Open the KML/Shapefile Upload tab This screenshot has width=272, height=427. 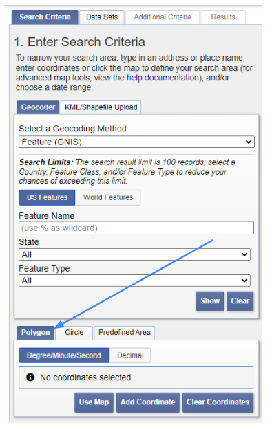click(x=101, y=107)
